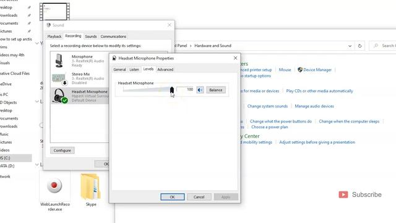396x223 pixels.
Task: Confirm with OK in Headset Microphone Properties
Action: point(173,197)
